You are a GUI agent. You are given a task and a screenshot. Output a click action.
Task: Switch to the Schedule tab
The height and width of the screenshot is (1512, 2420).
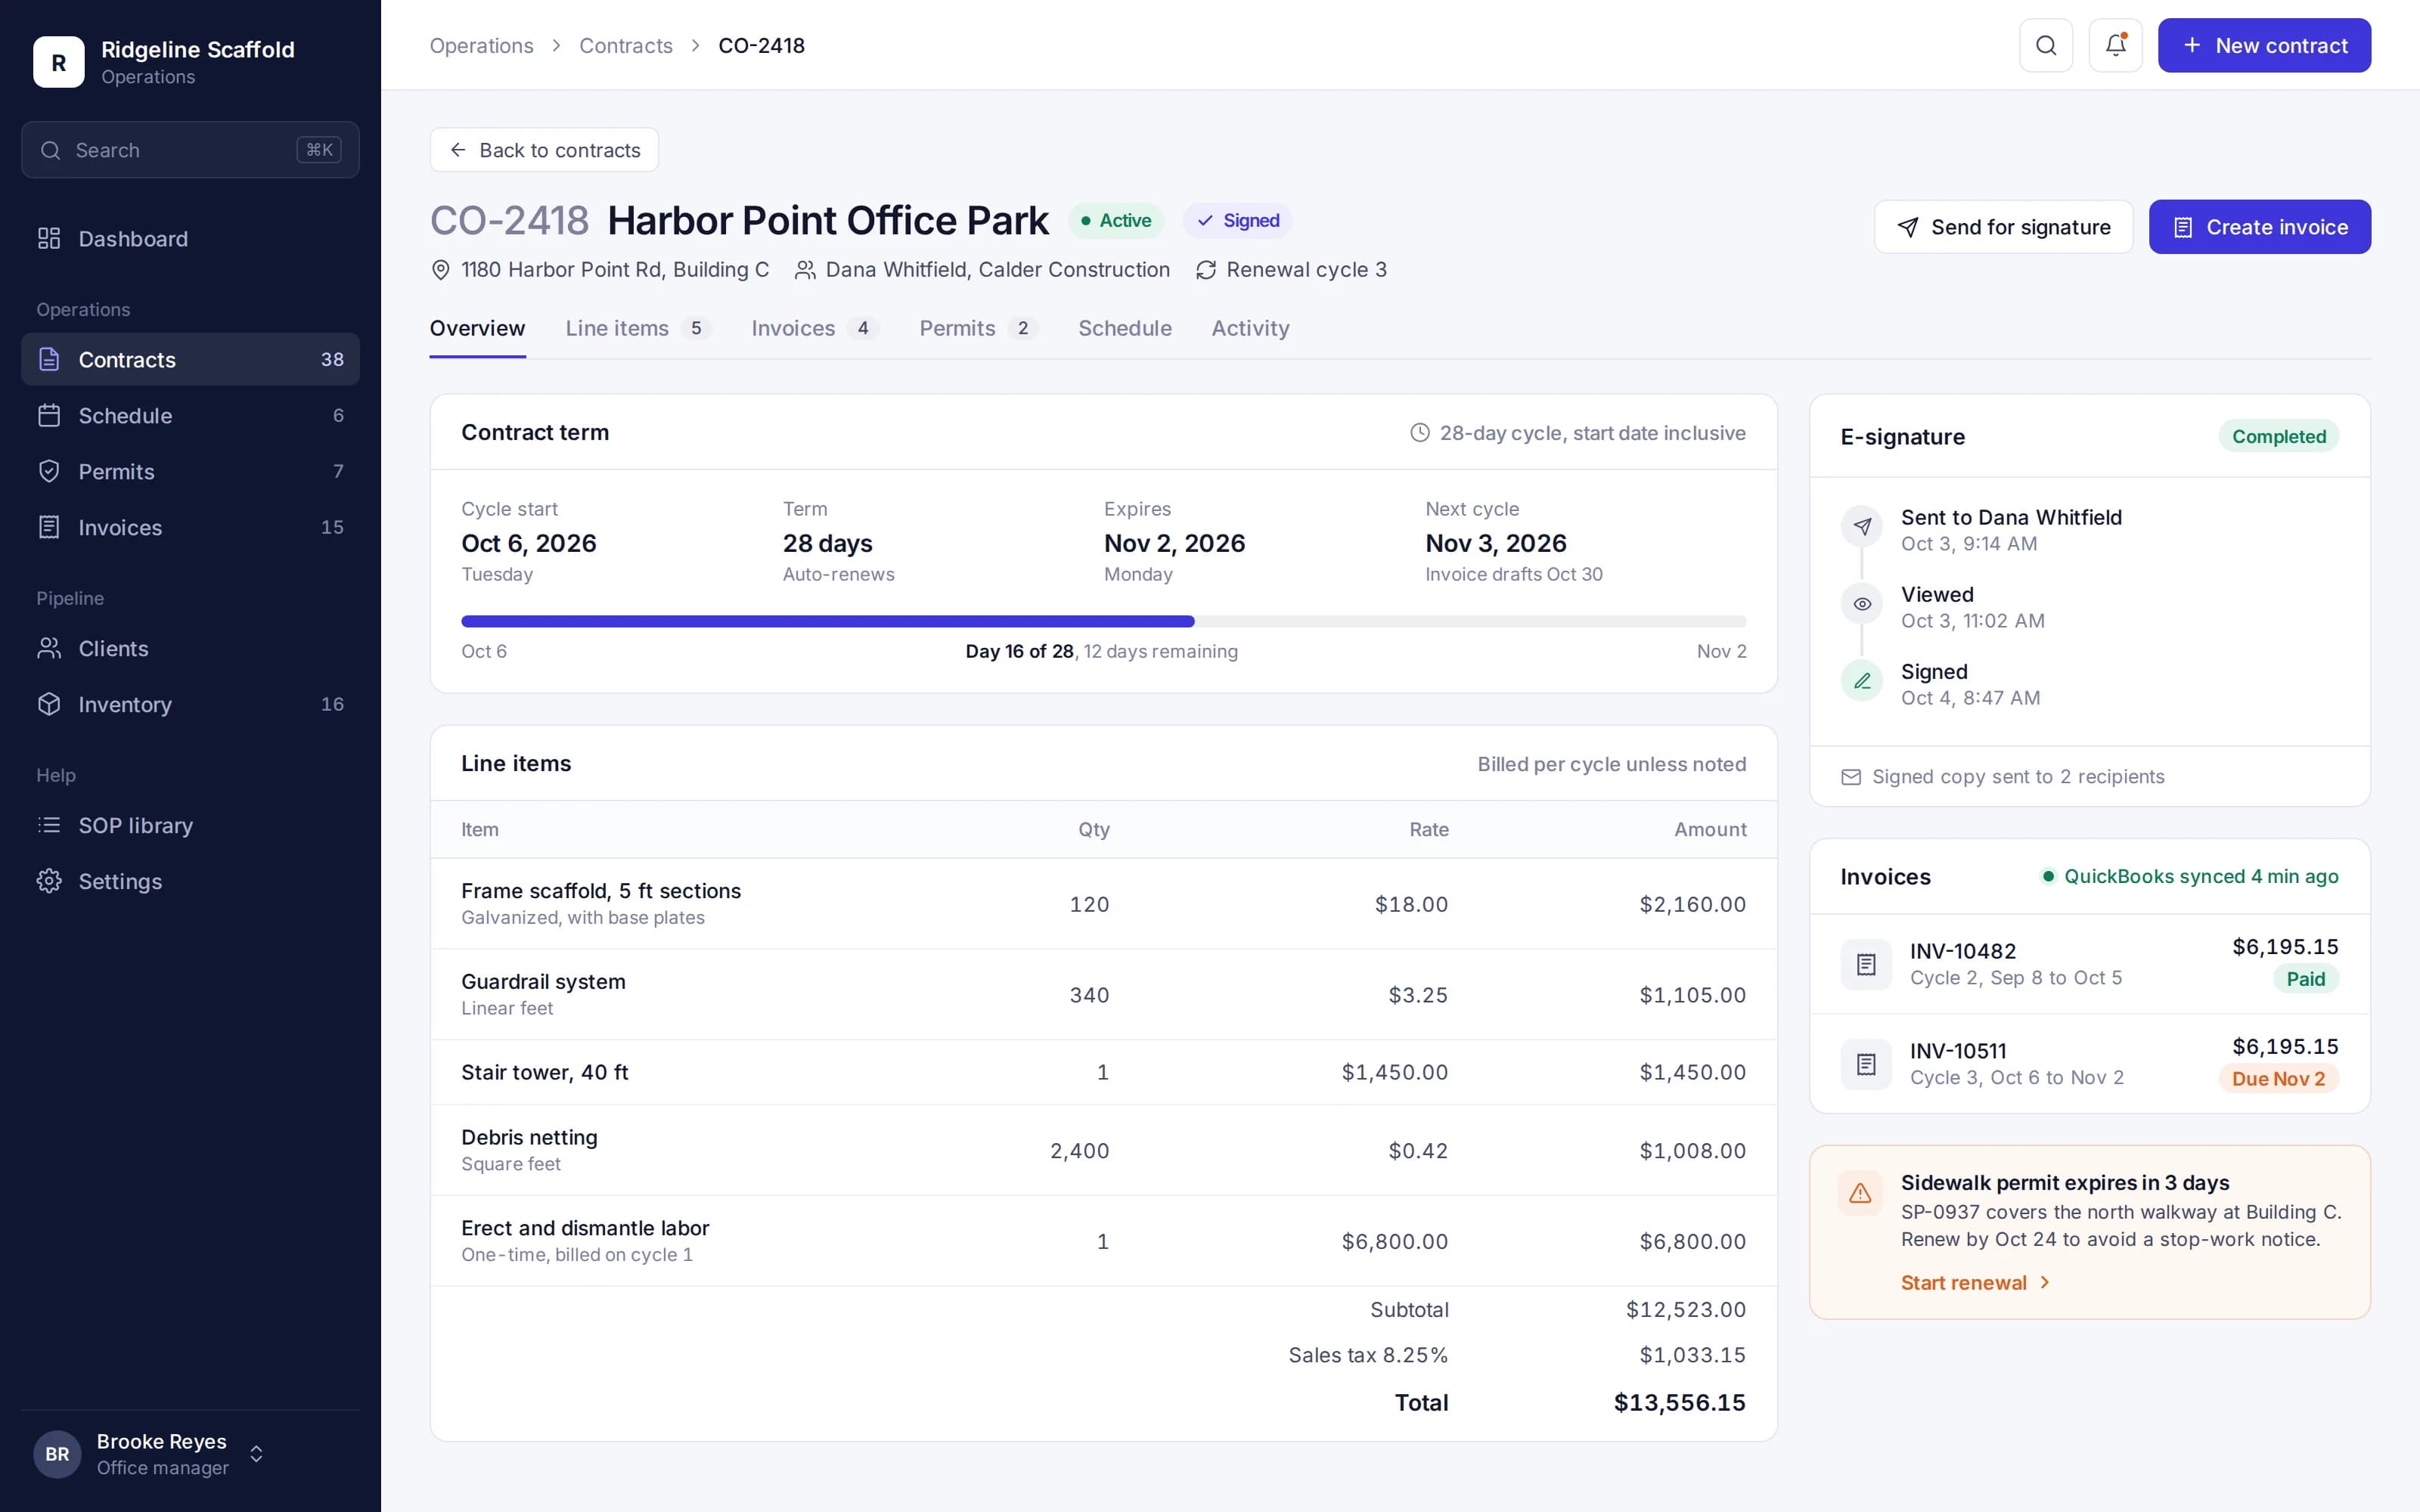1124,328
